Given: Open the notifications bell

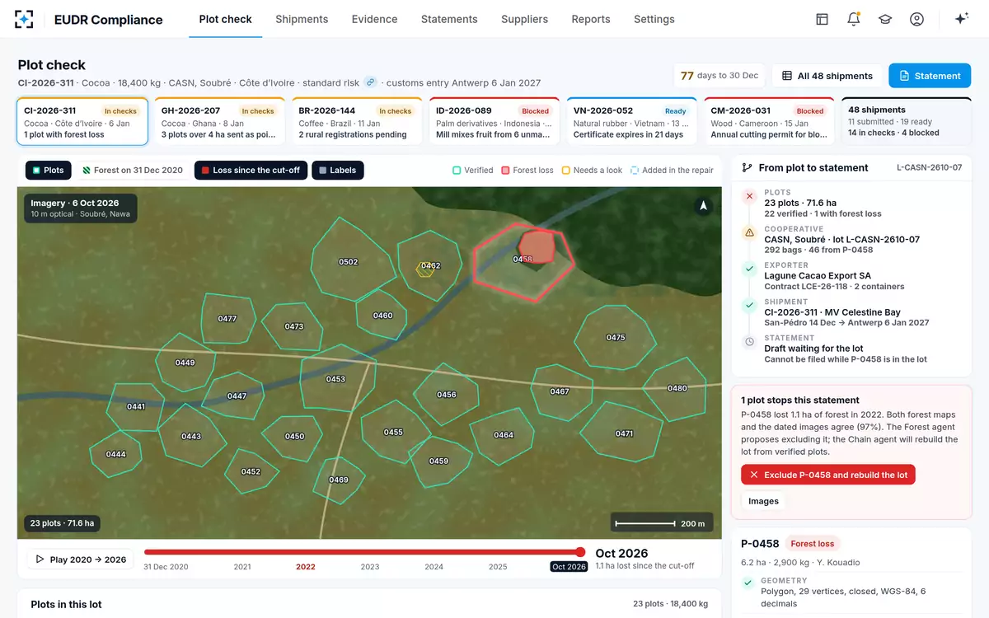Looking at the screenshot, I should (x=854, y=19).
